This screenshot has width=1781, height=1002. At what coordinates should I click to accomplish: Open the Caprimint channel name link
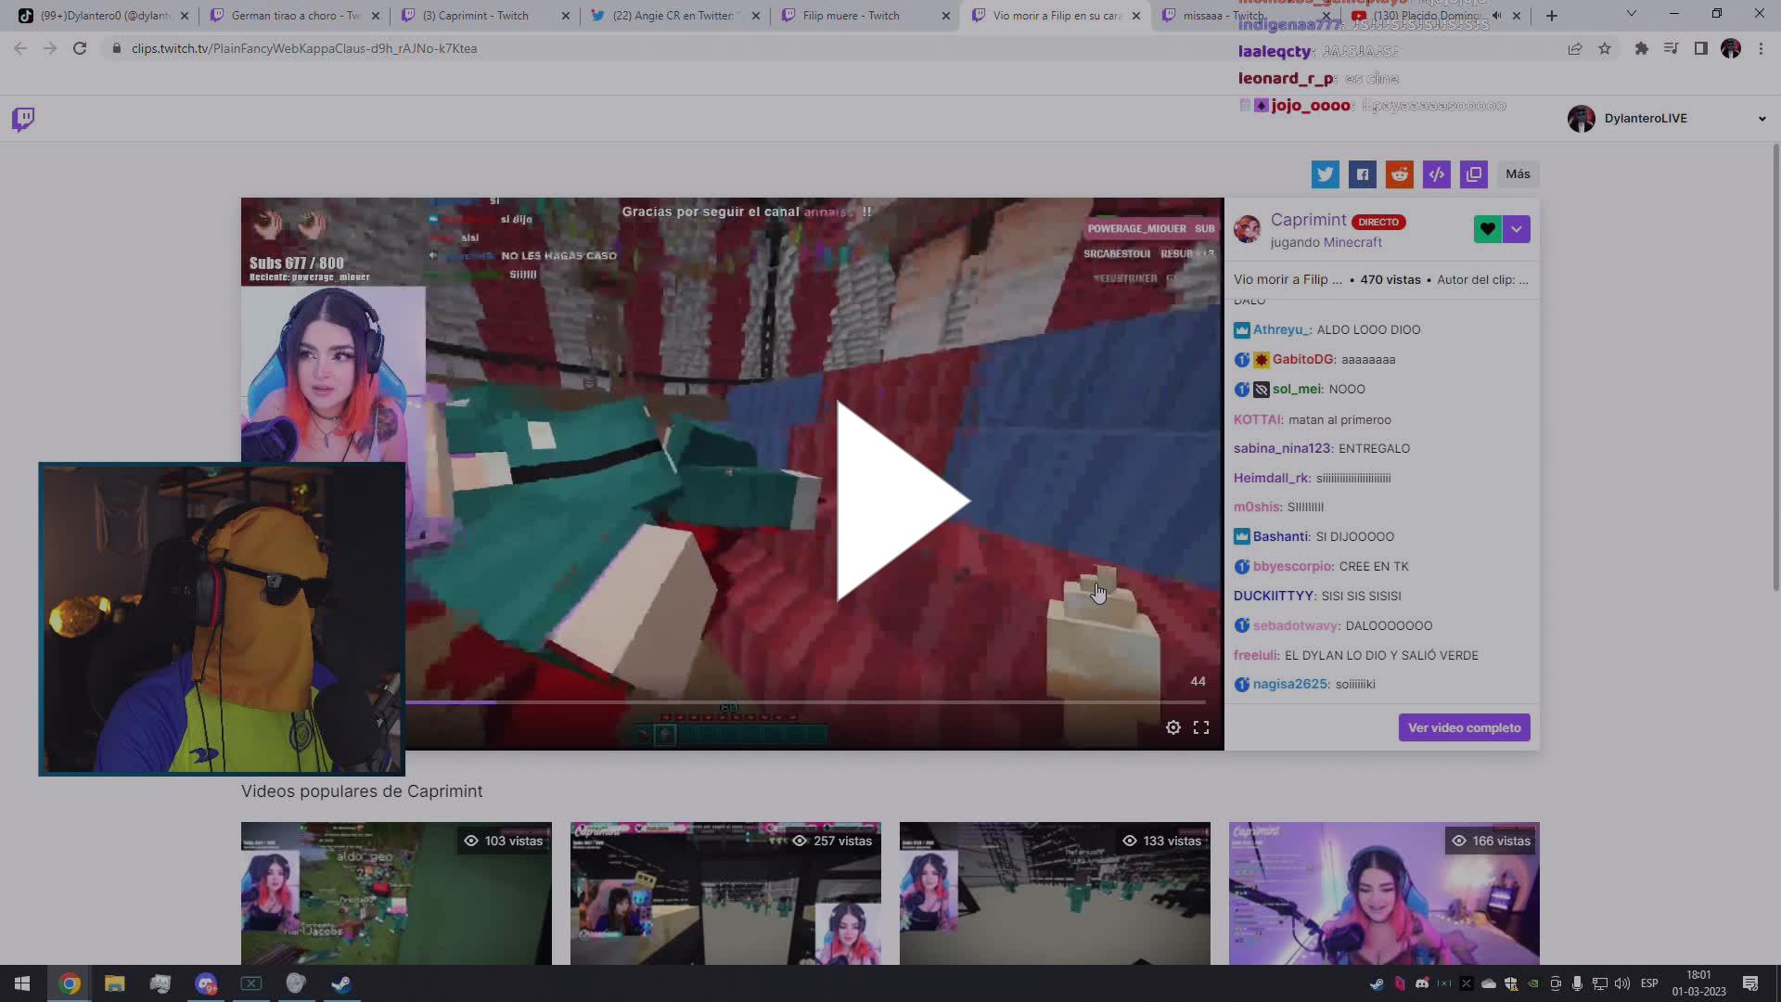(x=1308, y=219)
